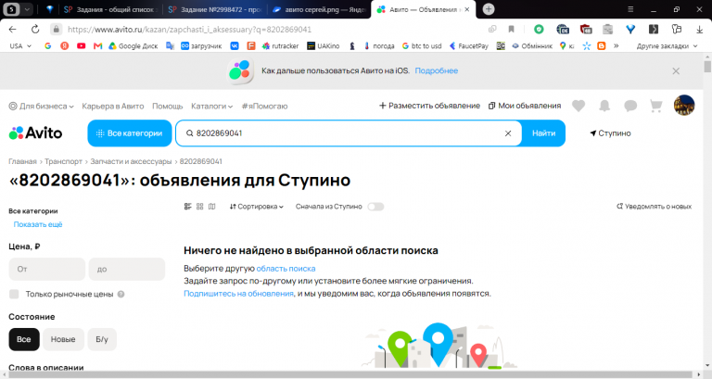Open favorites via the heart icon
This screenshot has width=712, height=379.
[578, 106]
